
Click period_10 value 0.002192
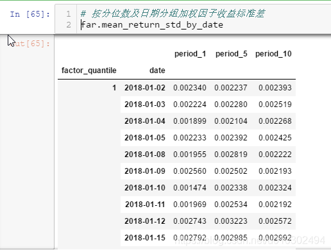coord(275,205)
